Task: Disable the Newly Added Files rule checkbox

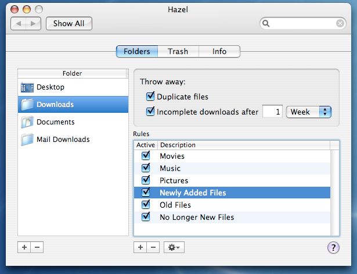Action: click(146, 193)
